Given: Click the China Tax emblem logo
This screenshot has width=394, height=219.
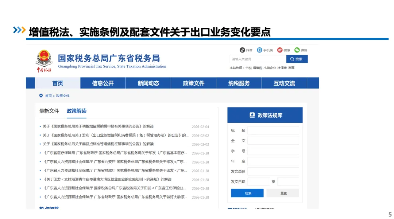Looking at the screenshot, I should [44, 61].
